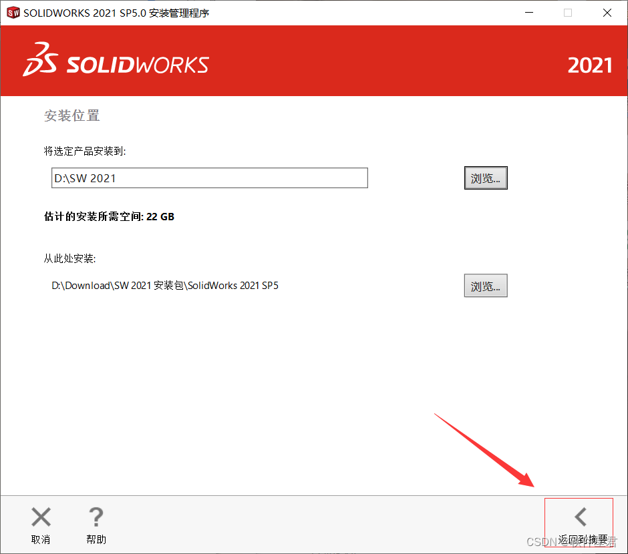
Task: Click the window title SOLIDWORKS 2021 SP5.0 text
Action: (116, 13)
